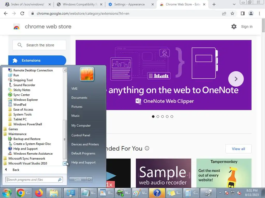Open the Chrome three-dot menu
Viewport: 265px width, 198px height.
[x=259, y=13]
